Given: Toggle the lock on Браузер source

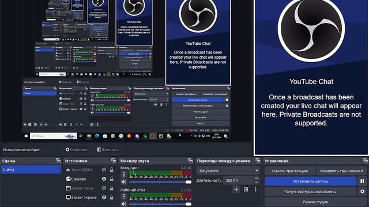Looking at the screenshot, I should (111, 179).
